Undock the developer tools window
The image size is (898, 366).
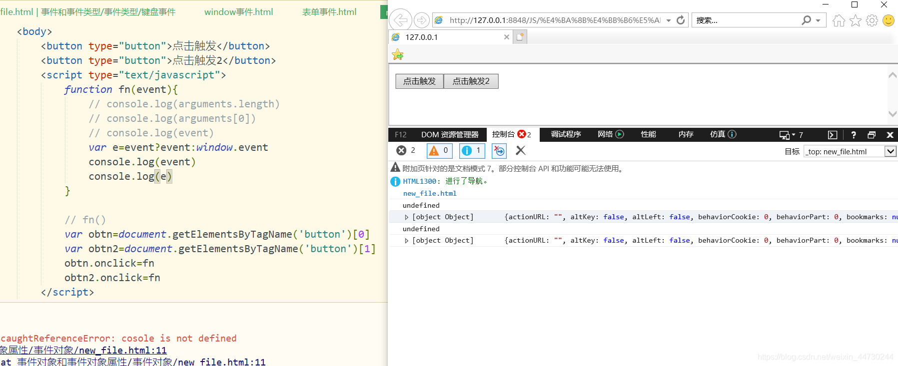point(872,135)
